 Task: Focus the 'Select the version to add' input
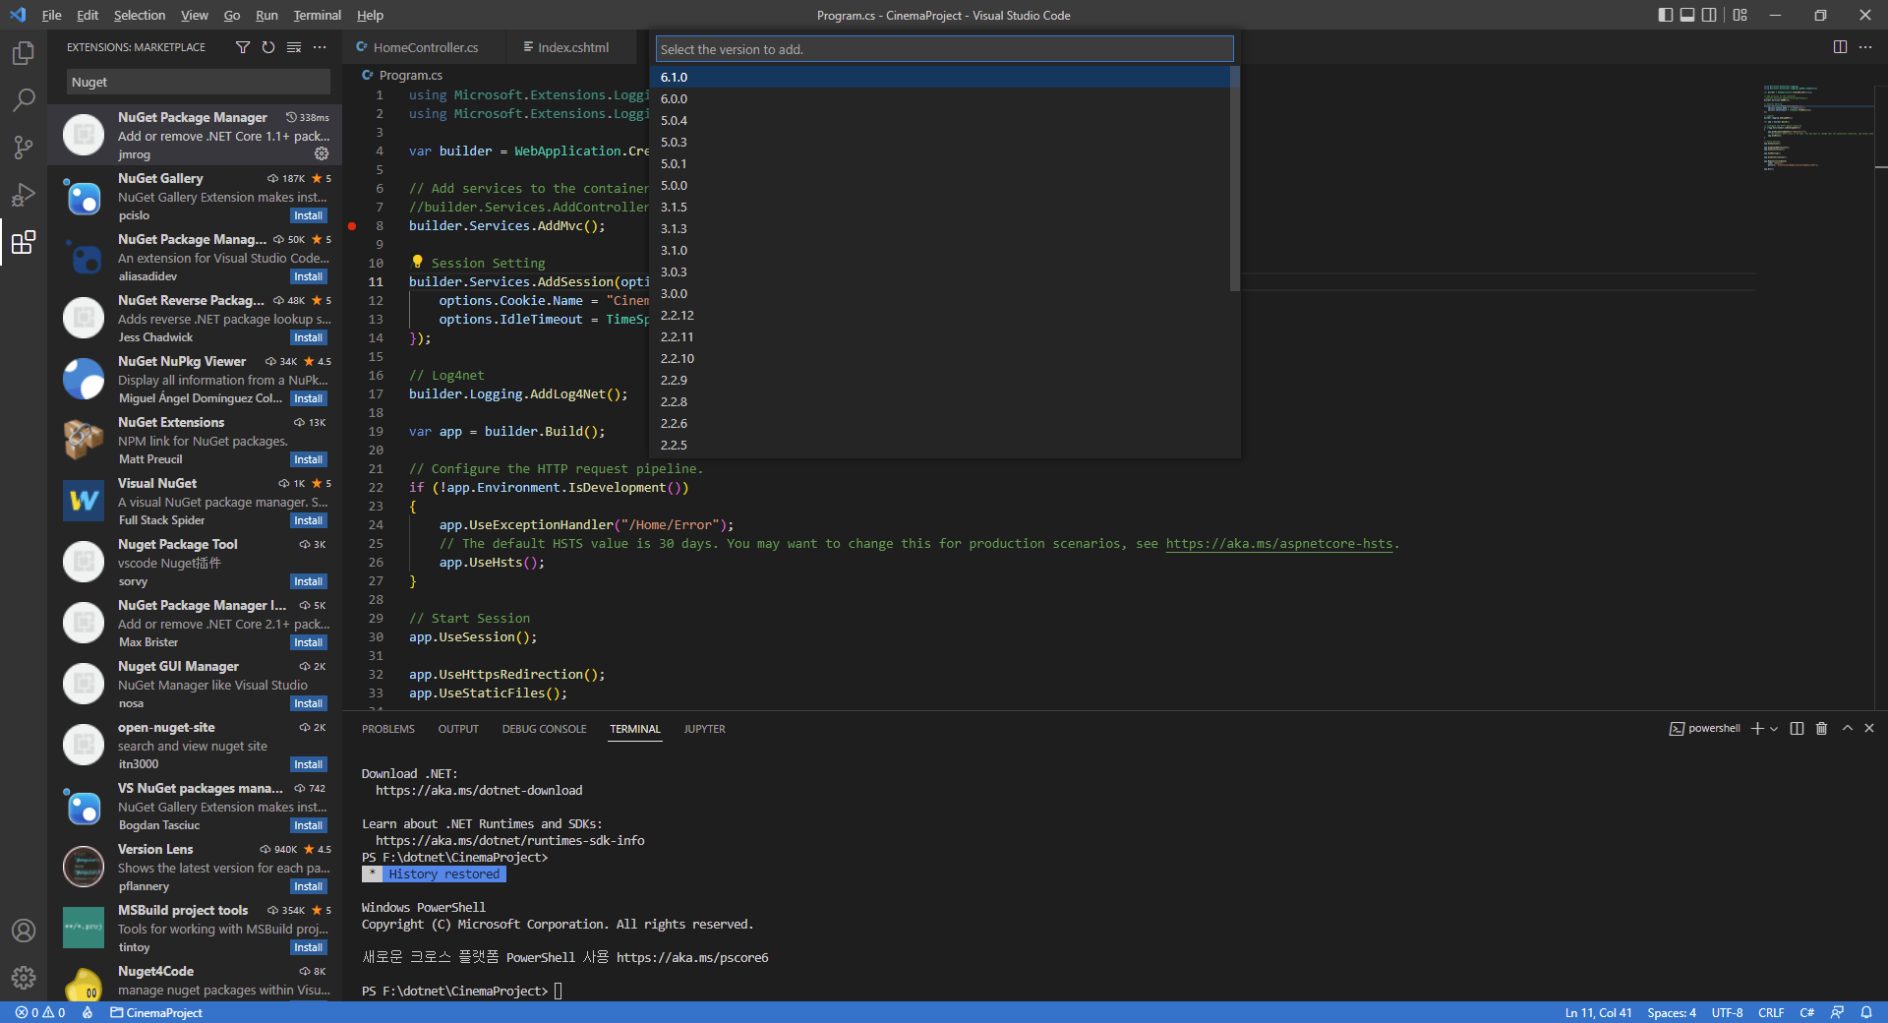[944, 49]
